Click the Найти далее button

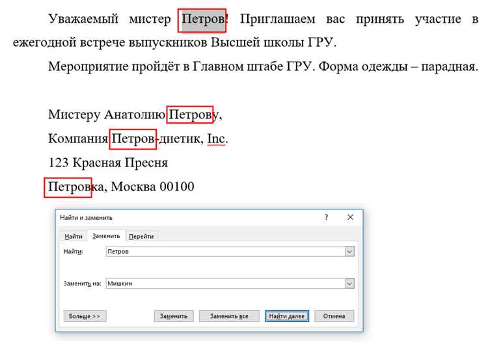pyautogui.click(x=287, y=316)
